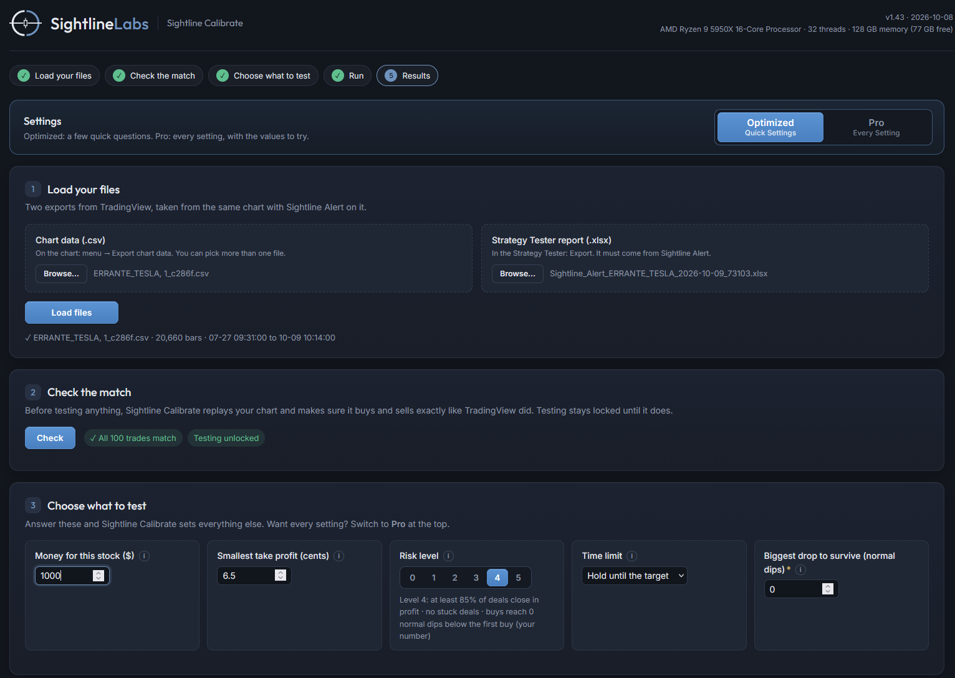This screenshot has width=955, height=678.
Task: Click the SightlineLabs crosshair logo
Action: 26,23
